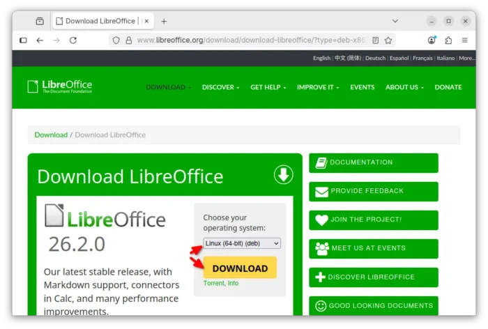Toggle reader view in the address bar

pyautogui.click(x=376, y=40)
